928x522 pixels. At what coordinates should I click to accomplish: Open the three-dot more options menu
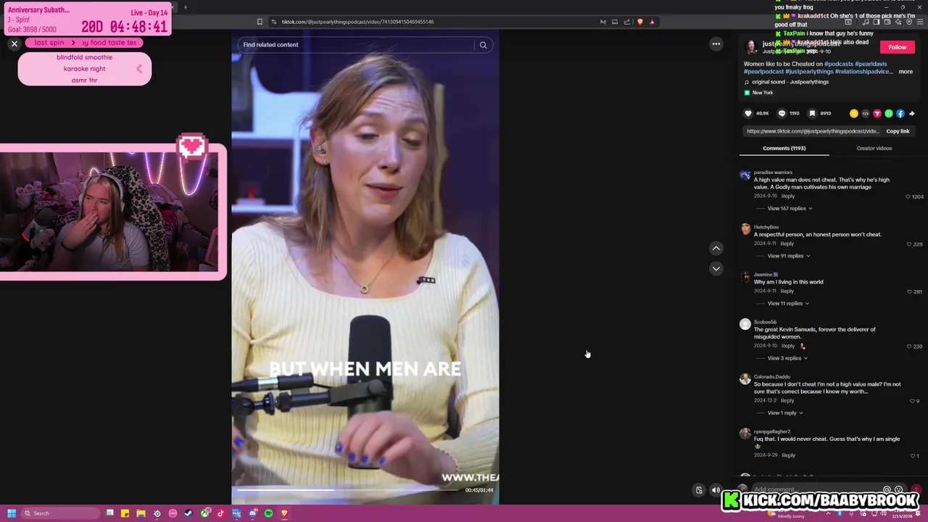click(716, 44)
